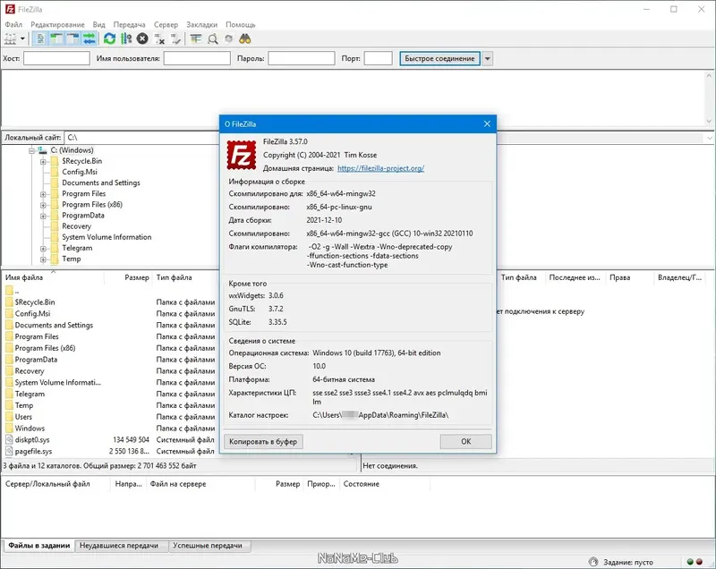Image resolution: width=716 pixels, height=569 pixels.
Task: Toggle directory comparison
Action: click(x=213, y=39)
